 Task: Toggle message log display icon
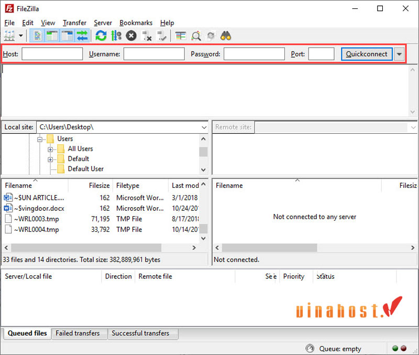pos(37,36)
